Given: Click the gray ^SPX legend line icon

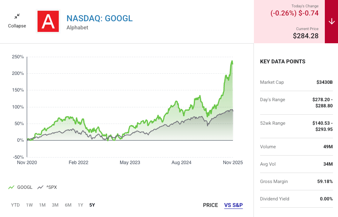Looking at the screenshot, I should pyautogui.click(x=40, y=187).
